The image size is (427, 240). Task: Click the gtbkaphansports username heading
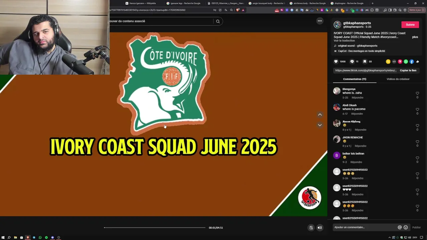tap(357, 23)
